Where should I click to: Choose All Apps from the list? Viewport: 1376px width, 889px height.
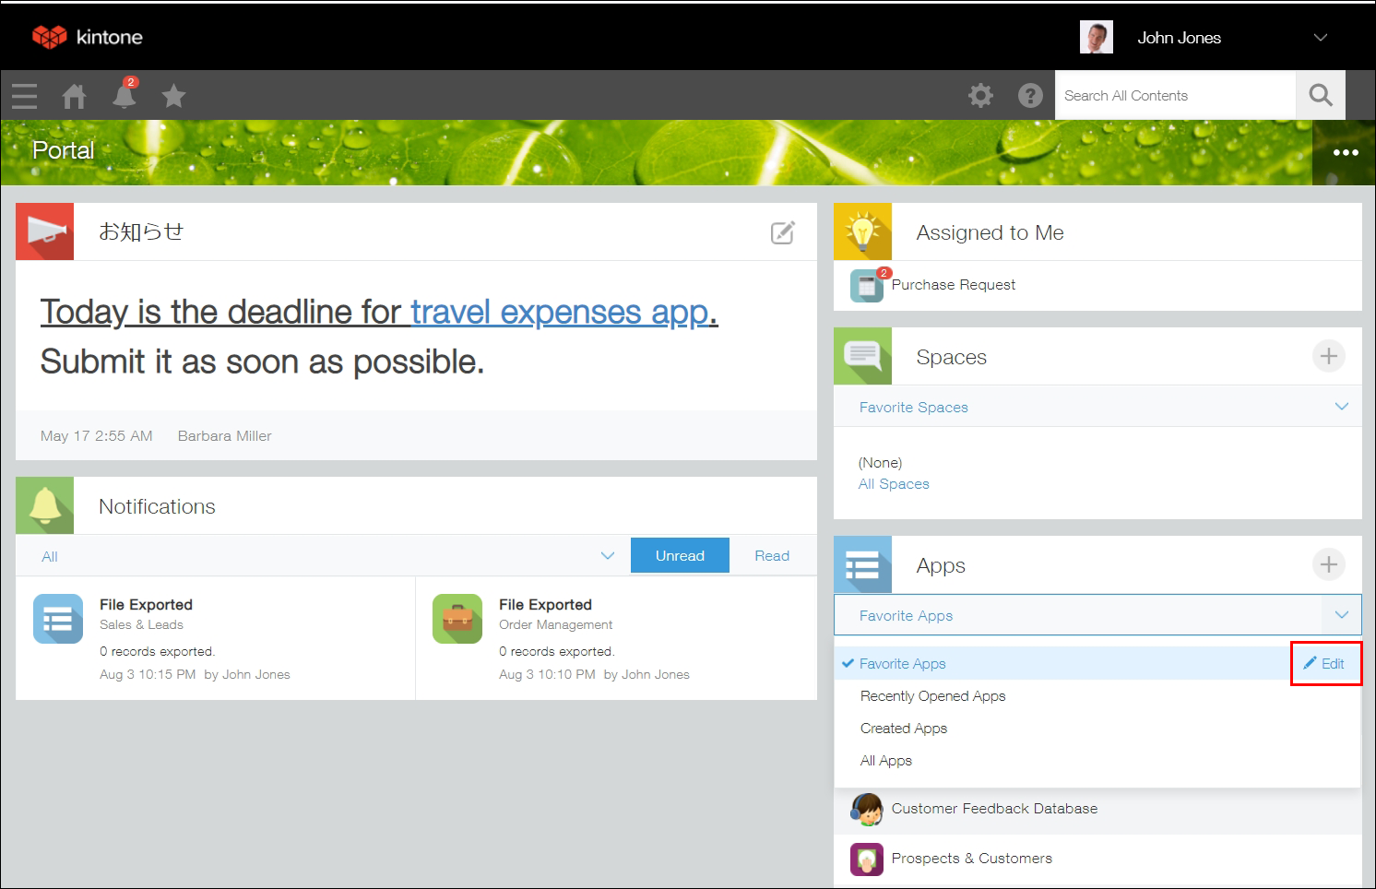885,760
